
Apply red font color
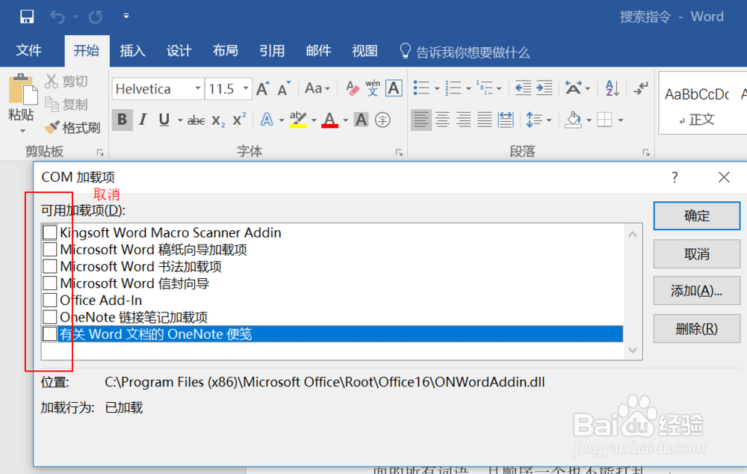329,120
